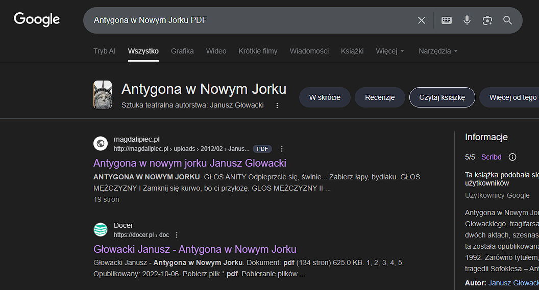
Task: Click the magnifying glass search button
Action: (507, 20)
